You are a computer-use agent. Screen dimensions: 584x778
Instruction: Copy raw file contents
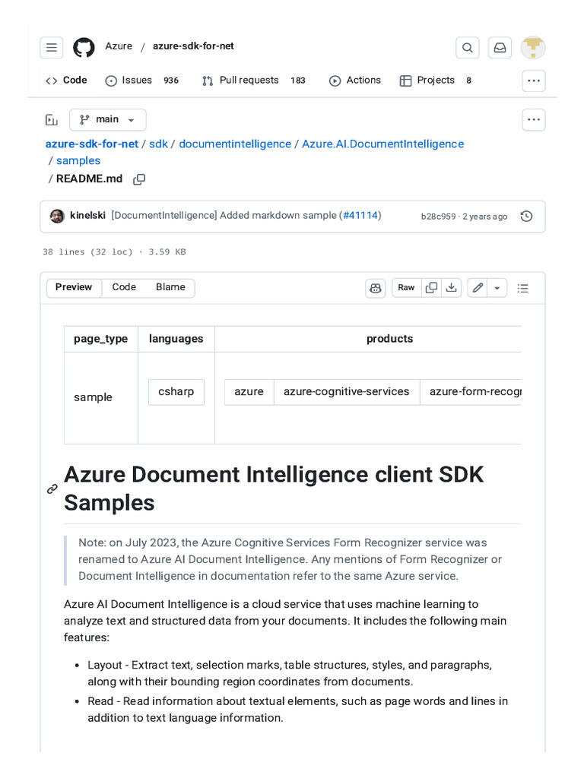pos(431,288)
